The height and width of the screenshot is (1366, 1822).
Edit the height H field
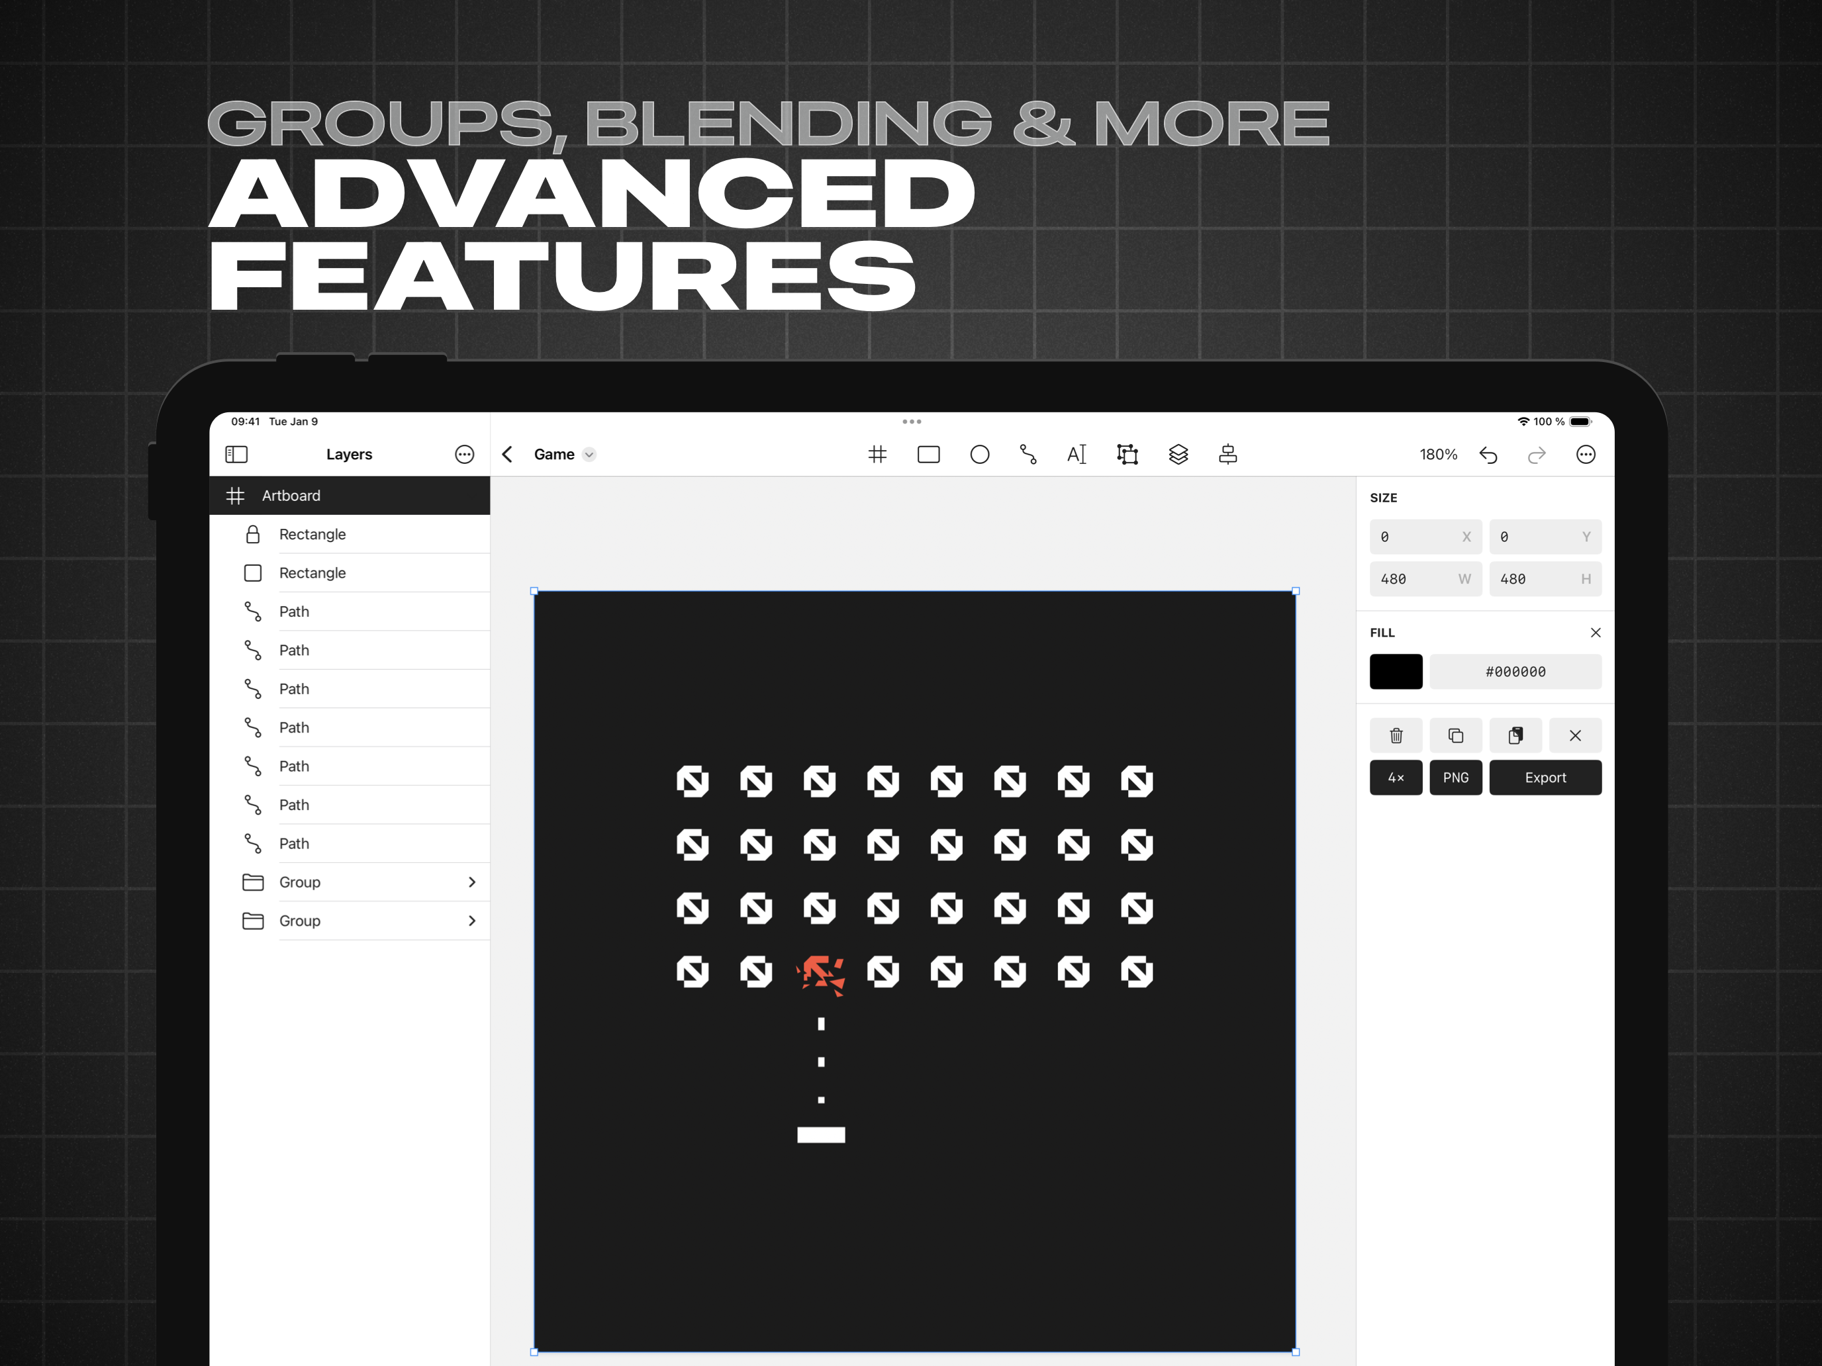pyautogui.click(x=1545, y=579)
